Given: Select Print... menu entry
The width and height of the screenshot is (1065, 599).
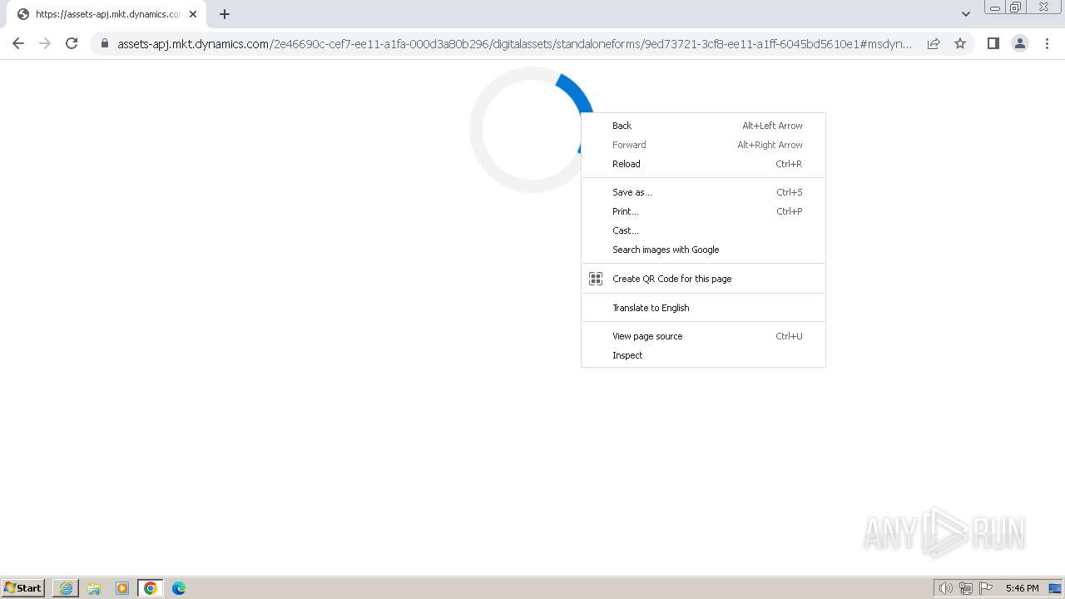Looking at the screenshot, I should (703, 211).
